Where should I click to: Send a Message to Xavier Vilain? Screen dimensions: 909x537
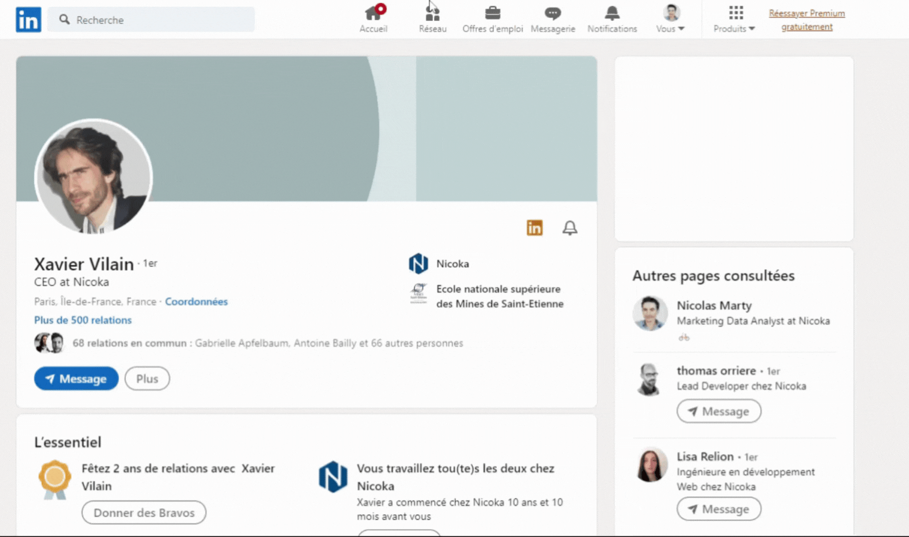click(76, 378)
